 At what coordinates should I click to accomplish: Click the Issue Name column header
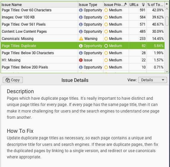[39, 4]
